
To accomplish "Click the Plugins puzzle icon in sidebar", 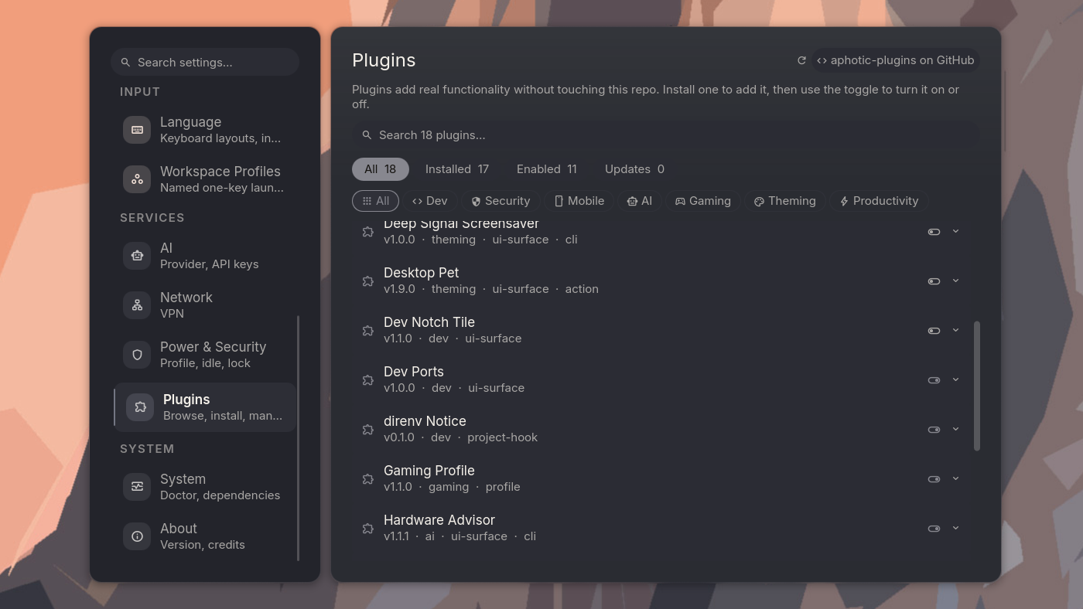I will [140, 407].
